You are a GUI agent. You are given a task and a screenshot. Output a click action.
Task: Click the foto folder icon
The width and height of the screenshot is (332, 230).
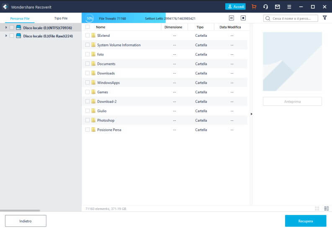[93, 54]
